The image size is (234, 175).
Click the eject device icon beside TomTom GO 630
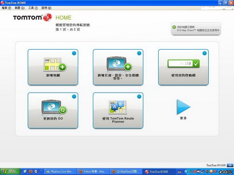point(230,165)
